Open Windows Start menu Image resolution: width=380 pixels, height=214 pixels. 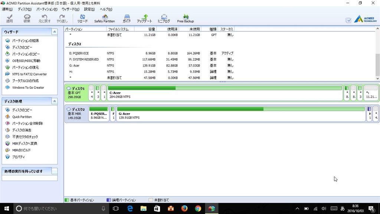coord(7,208)
